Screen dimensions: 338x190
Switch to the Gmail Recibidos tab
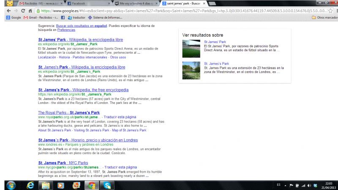pyautogui.click(x=40, y=3)
